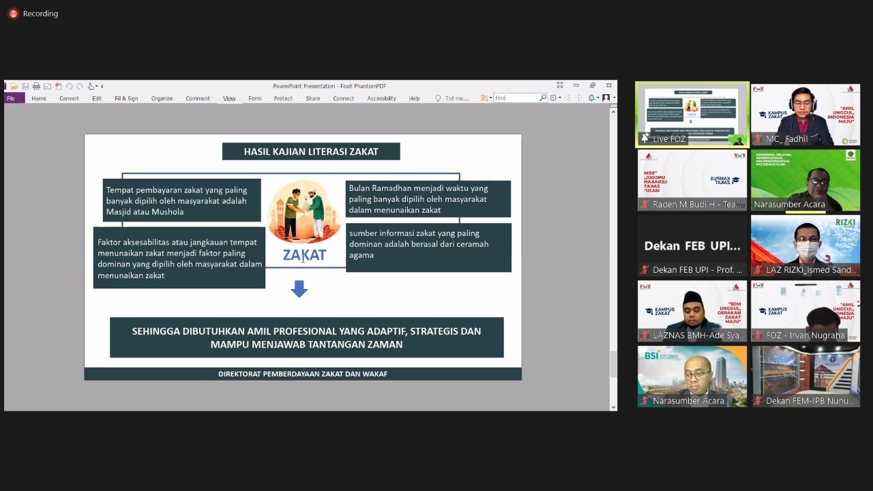Expand the hand tool dropdown arrow
The width and height of the screenshot is (873, 491).
[96, 87]
